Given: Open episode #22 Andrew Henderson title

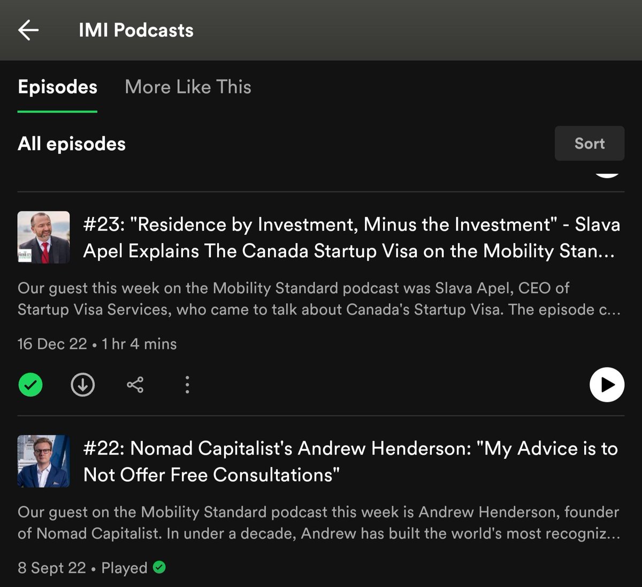Looking at the screenshot, I should [350, 461].
